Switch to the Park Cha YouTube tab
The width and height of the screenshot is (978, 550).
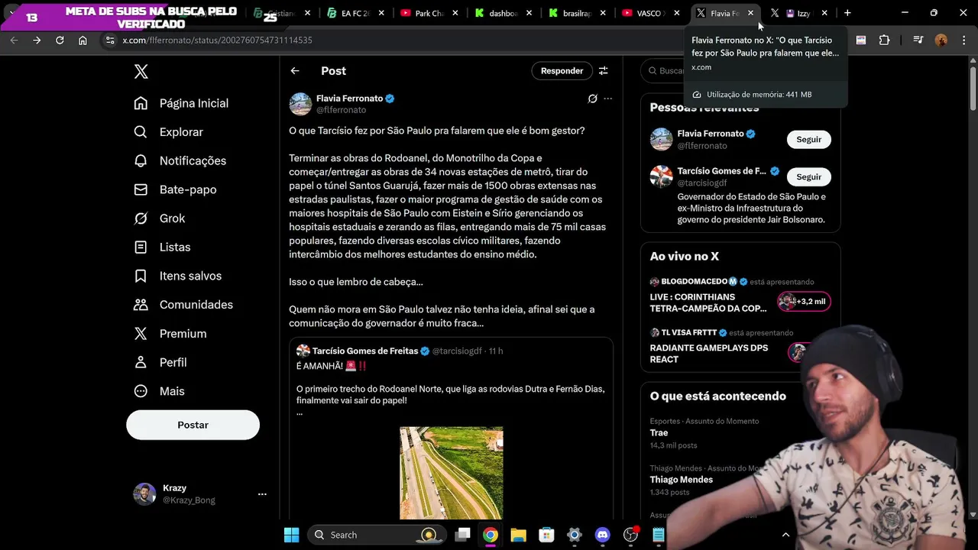pyautogui.click(x=429, y=13)
